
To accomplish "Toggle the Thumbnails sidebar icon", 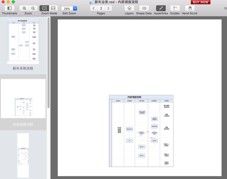I will [9, 8].
